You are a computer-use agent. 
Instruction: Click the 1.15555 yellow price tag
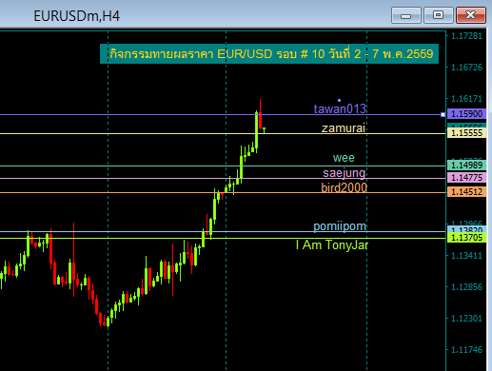point(466,133)
